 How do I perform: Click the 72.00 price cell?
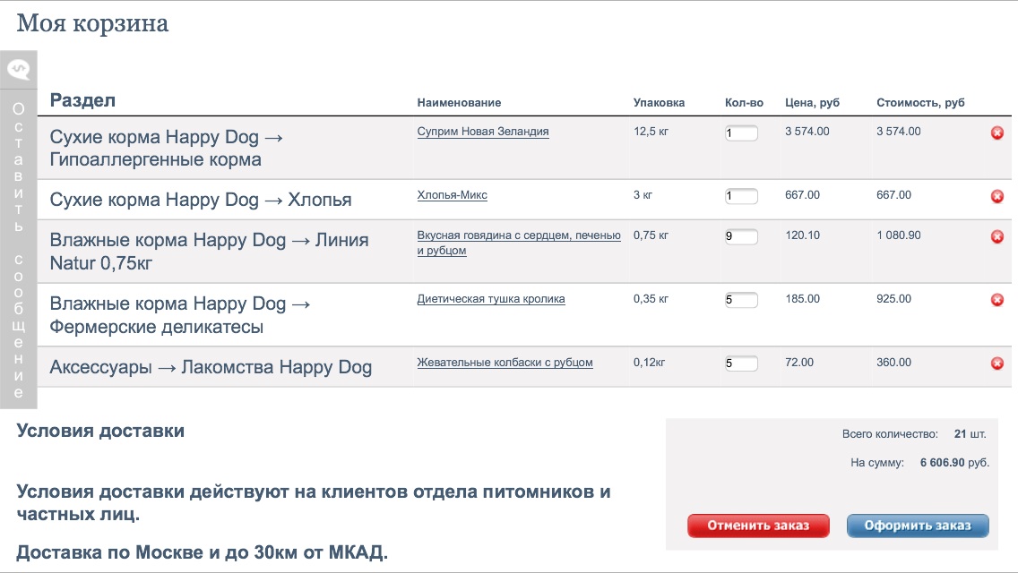pos(799,363)
